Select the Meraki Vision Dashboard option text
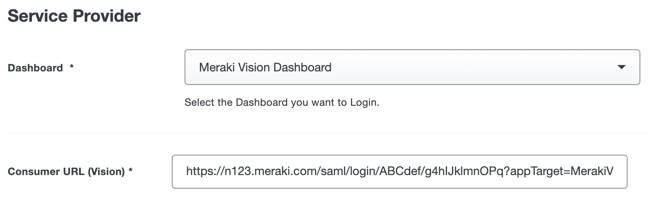This screenshot has height=198, width=648. click(x=265, y=67)
